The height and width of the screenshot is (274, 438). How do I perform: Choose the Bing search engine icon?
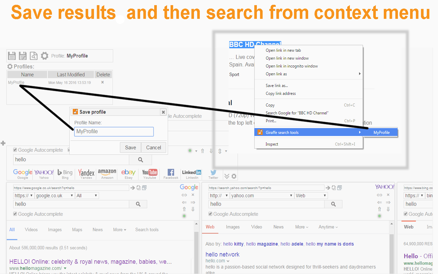point(65,174)
